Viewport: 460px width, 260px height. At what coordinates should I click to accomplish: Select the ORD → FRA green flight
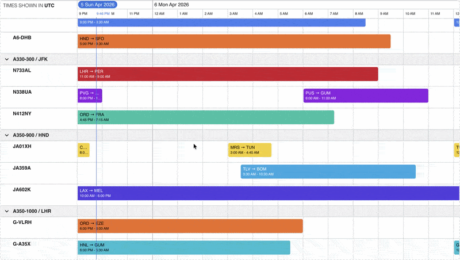(206, 117)
